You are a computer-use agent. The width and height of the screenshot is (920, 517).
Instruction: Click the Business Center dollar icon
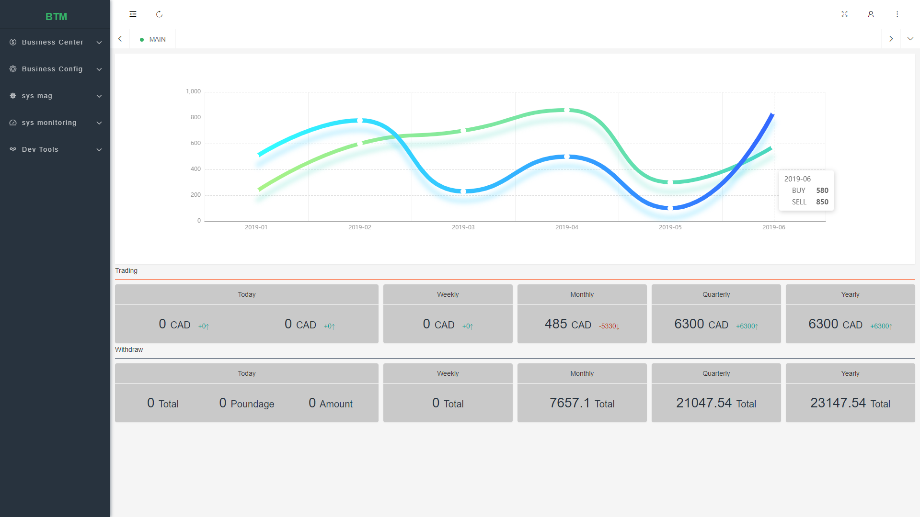(x=13, y=42)
